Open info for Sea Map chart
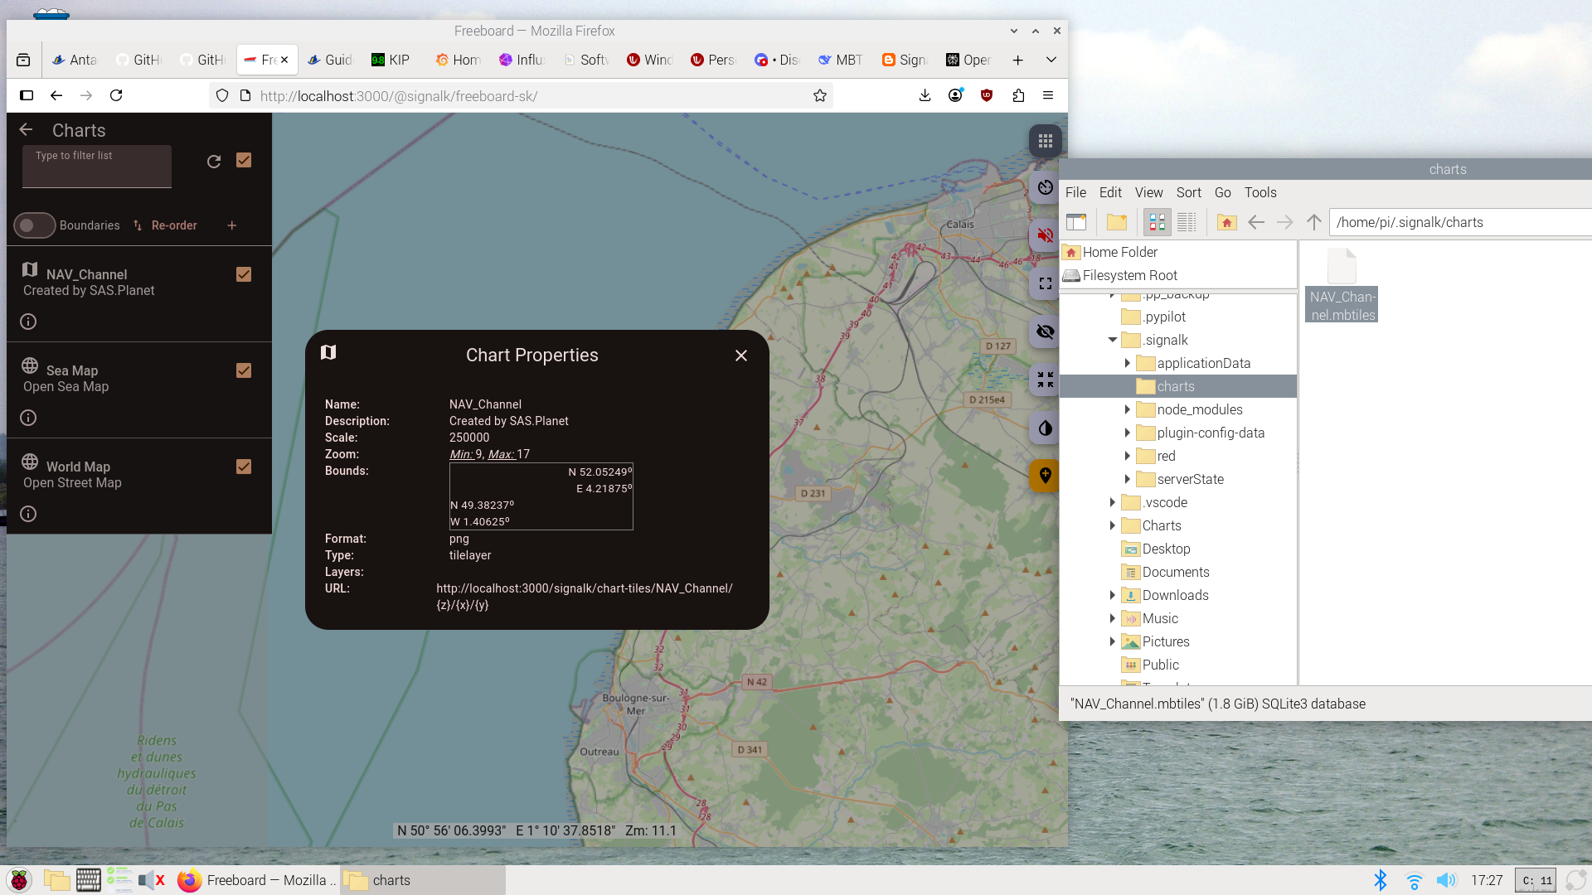The height and width of the screenshot is (895, 1592). pyautogui.click(x=28, y=418)
